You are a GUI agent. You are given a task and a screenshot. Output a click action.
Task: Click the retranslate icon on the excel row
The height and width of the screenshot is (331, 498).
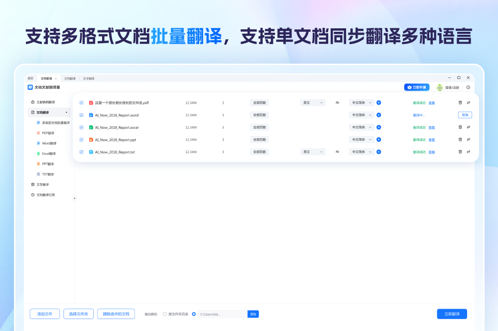coord(469,127)
